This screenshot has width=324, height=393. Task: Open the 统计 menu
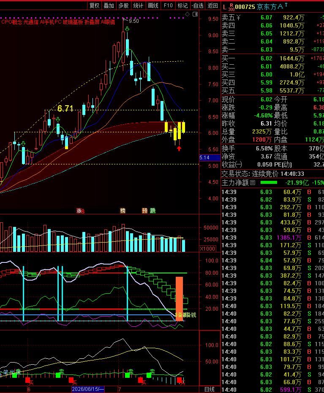point(138,5)
